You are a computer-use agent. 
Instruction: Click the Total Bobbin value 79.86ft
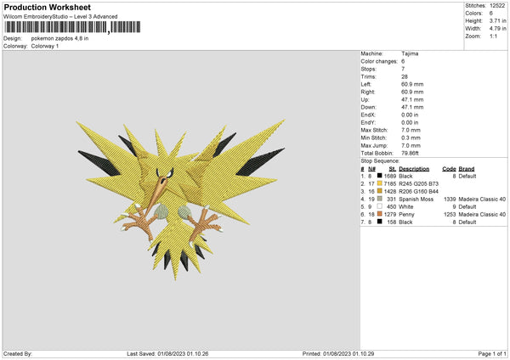click(411, 153)
